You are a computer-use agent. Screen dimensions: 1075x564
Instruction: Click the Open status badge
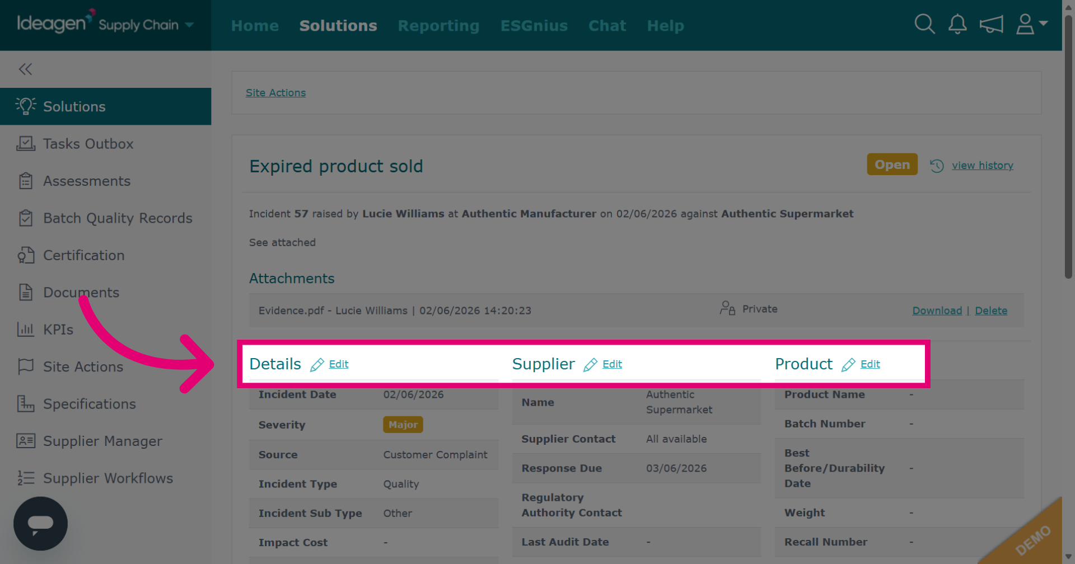tap(892, 164)
